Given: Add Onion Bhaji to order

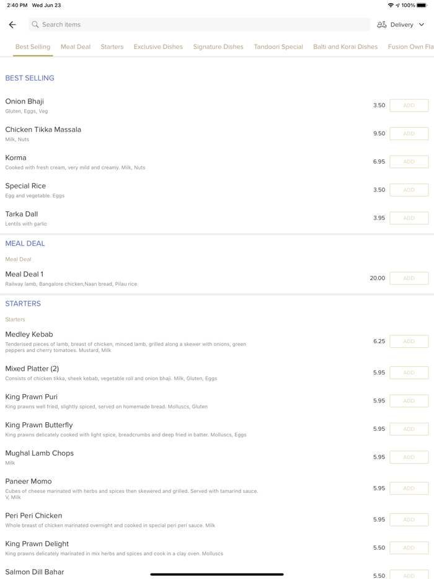Looking at the screenshot, I should 409,105.
